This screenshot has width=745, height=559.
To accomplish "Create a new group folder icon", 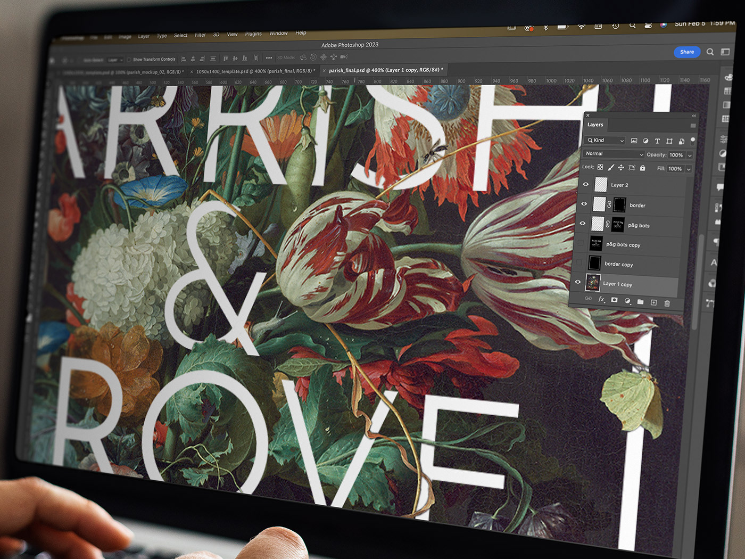I will click(640, 301).
